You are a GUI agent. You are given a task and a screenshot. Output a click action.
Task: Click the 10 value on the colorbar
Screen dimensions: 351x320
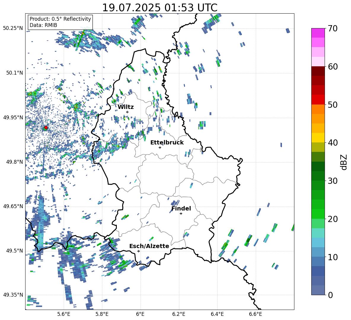pos(333,257)
